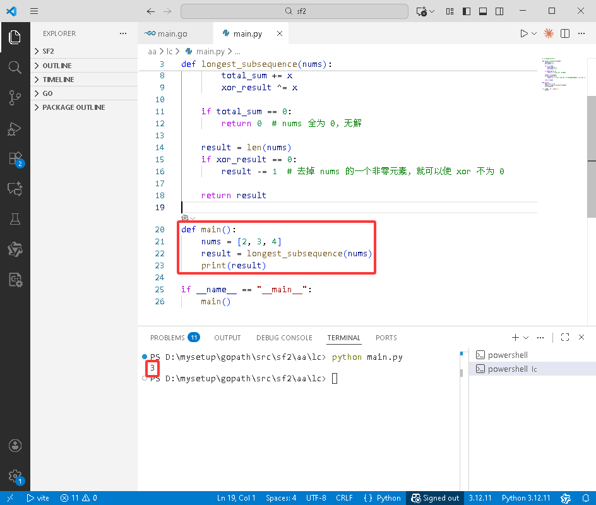Click Ln 19, Col 1 in status bar
The width and height of the screenshot is (596, 505).
pos(236,498)
